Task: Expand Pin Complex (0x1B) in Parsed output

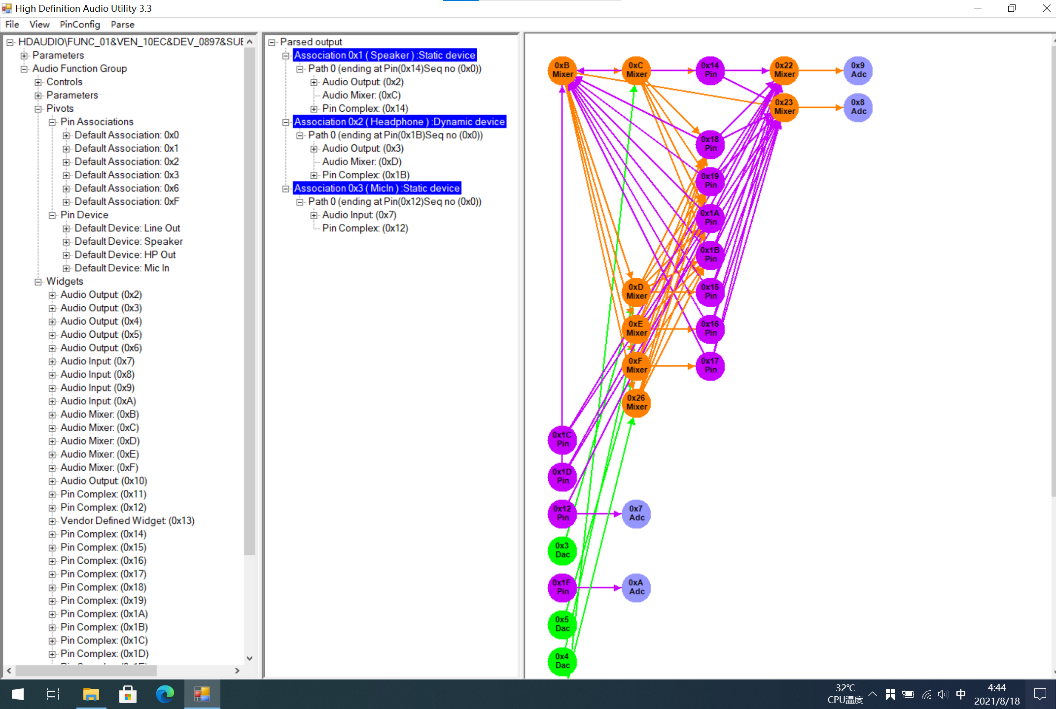Action: pos(314,175)
